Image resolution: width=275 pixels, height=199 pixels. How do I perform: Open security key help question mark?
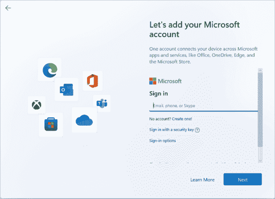pos(197,130)
